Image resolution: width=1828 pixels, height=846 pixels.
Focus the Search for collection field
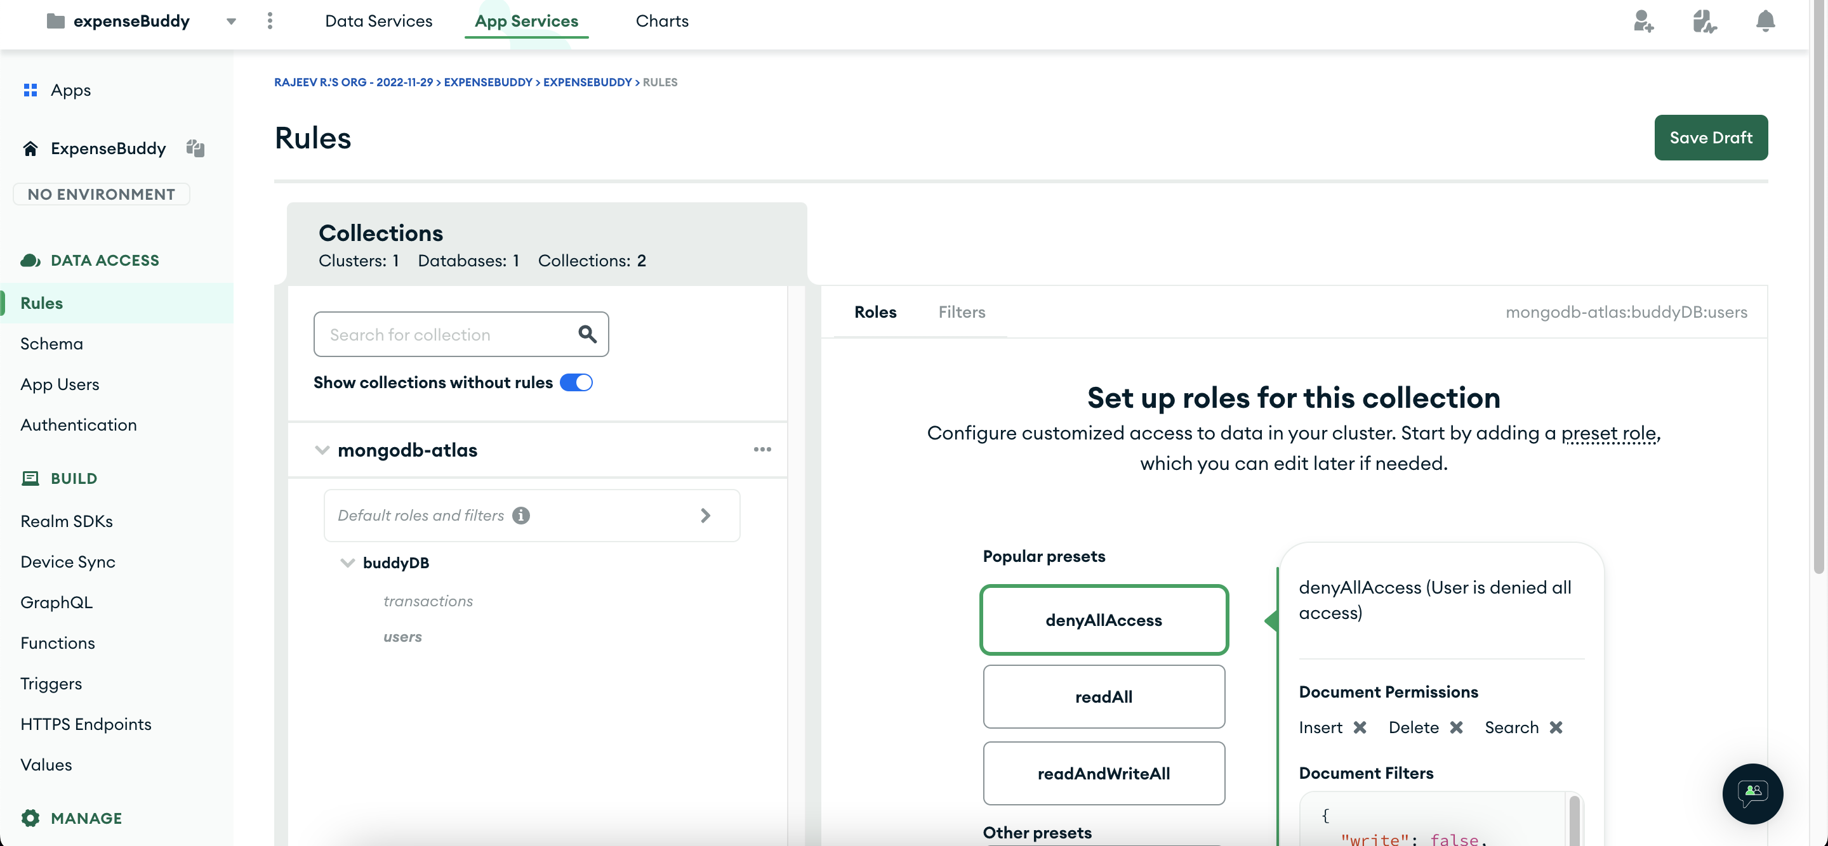click(x=461, y=334)
